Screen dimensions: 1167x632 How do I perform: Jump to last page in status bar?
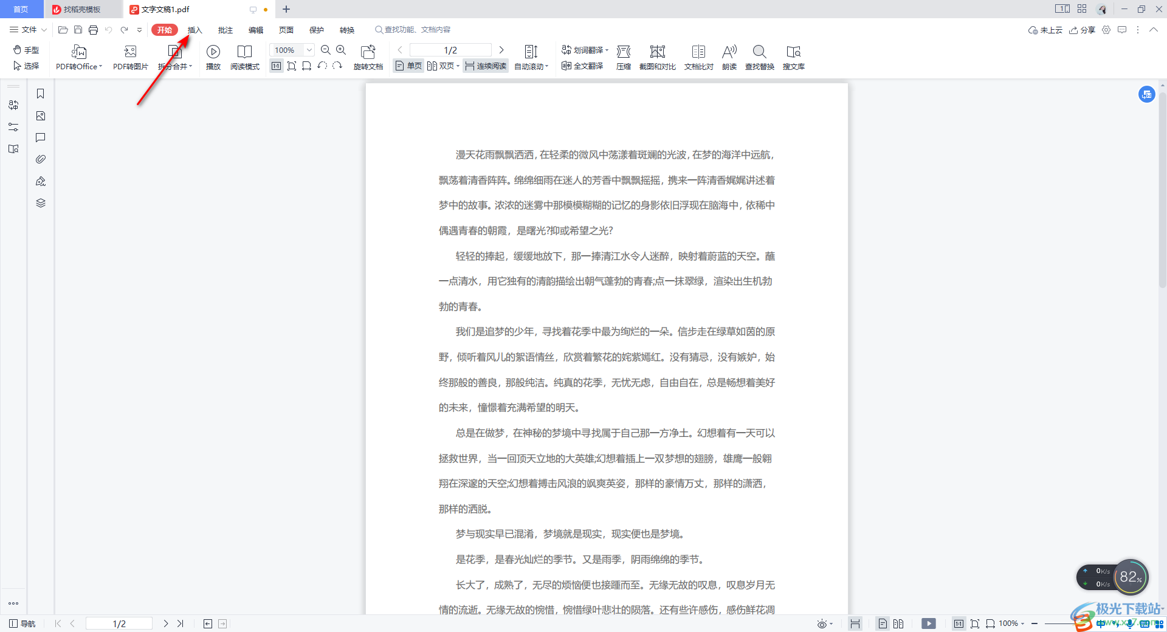click(x=181, y=623)
